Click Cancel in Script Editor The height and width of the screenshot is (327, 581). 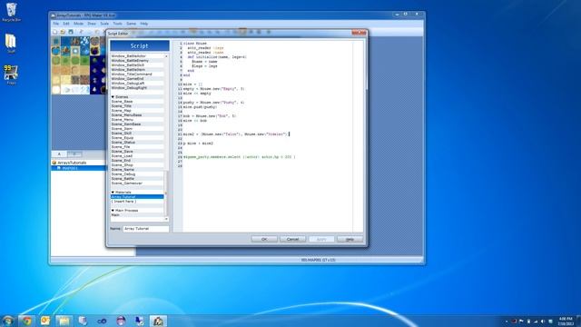coord(292,239)
